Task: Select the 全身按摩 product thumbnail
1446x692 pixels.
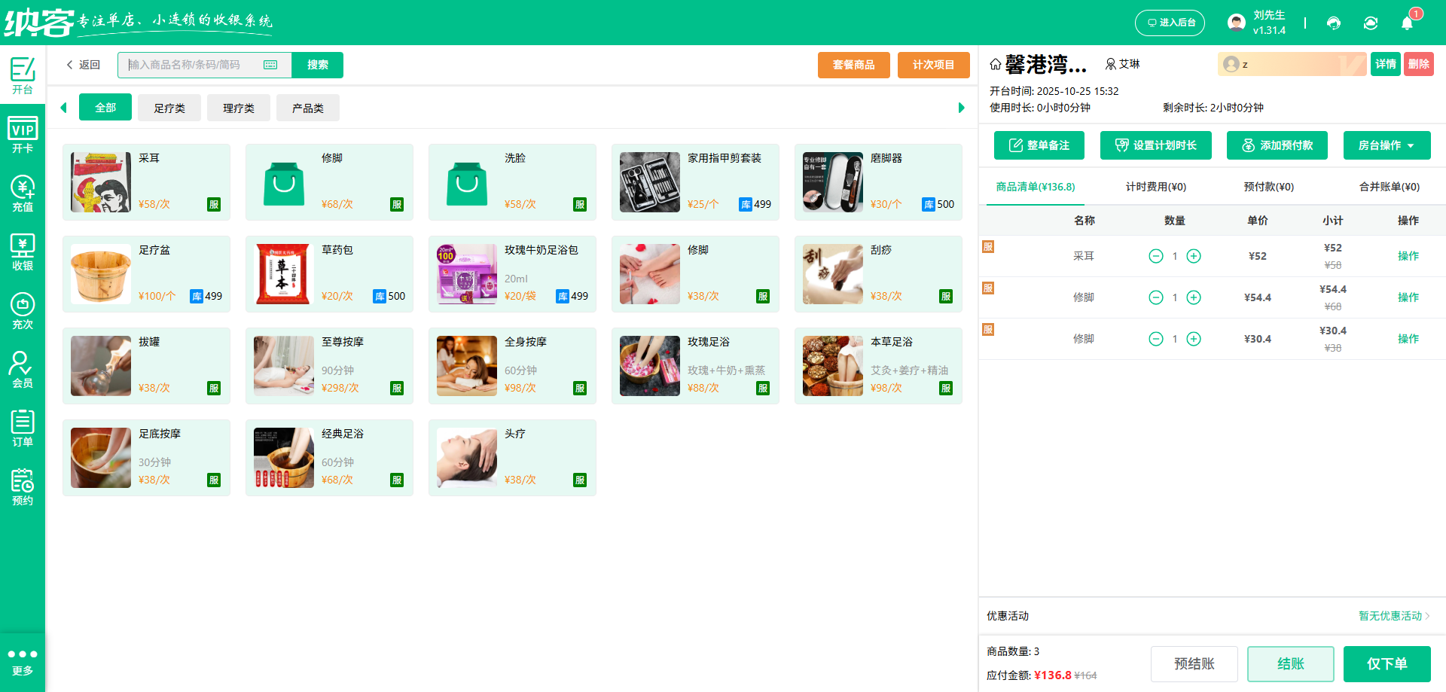Action: pyautogui.click(x=467, y=366)
